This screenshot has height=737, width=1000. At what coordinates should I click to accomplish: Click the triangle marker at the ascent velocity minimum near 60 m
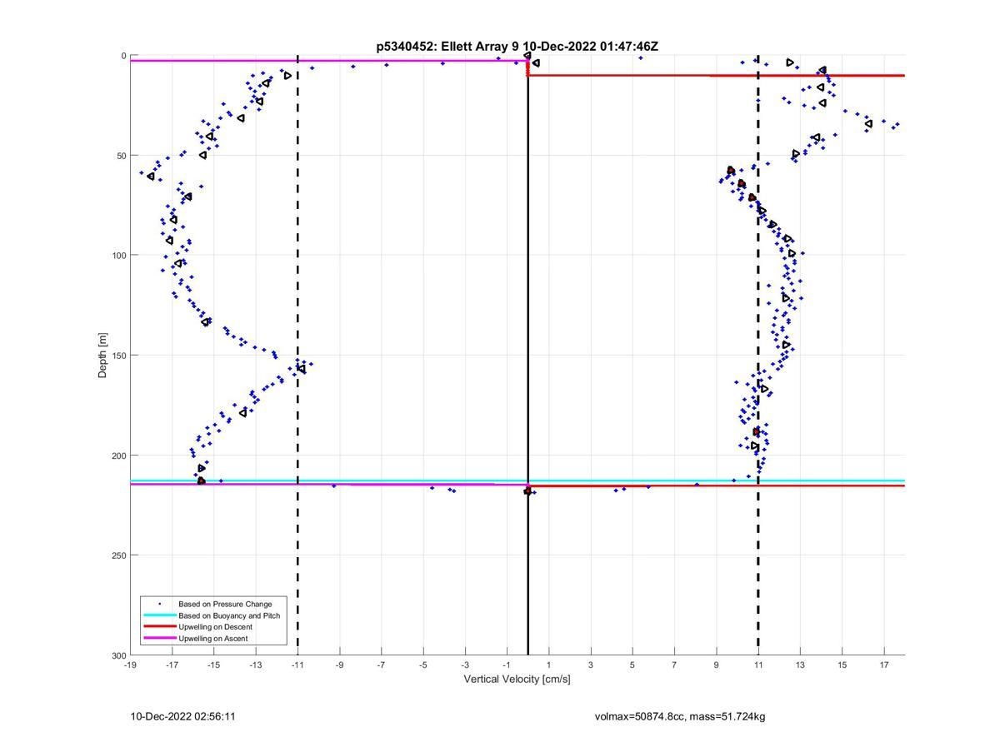(x=151, y=176)
